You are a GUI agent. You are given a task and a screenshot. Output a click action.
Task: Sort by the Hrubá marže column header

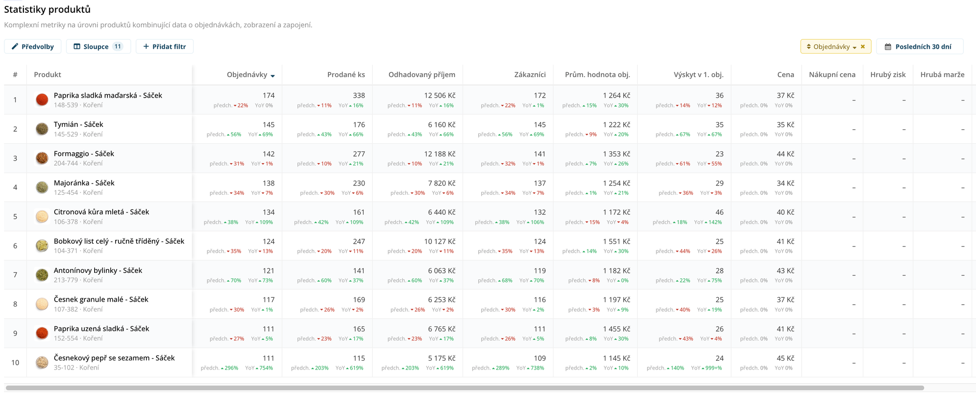[942, 75]
